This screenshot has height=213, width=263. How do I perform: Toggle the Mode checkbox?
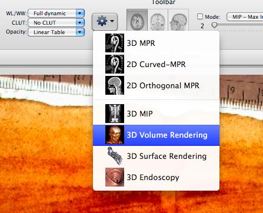[x=200, y=16]
